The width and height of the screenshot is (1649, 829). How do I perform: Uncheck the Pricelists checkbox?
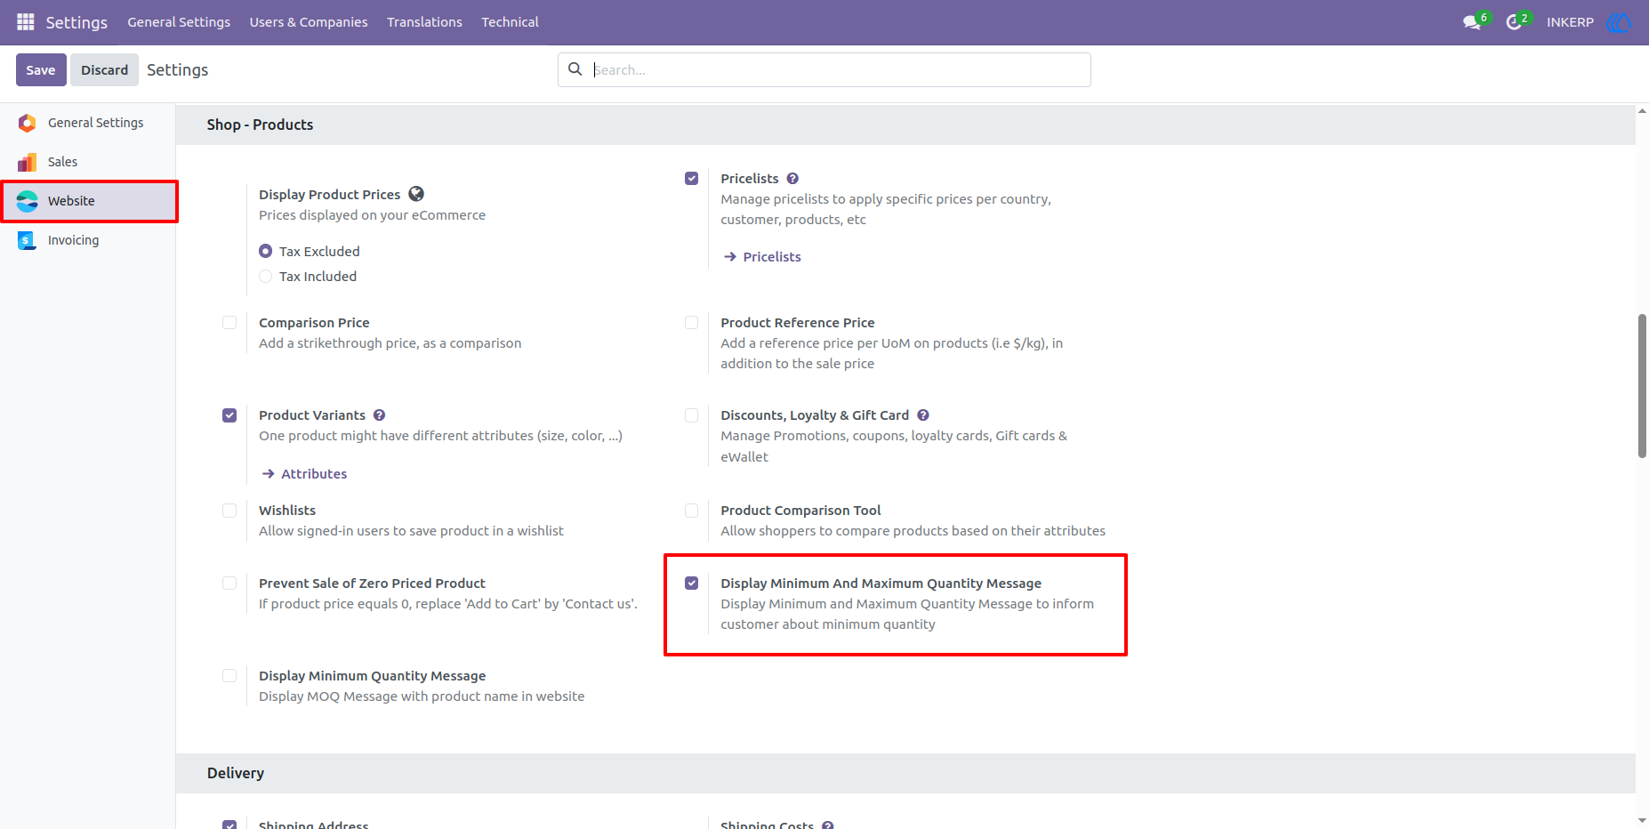tap(691, 179)
